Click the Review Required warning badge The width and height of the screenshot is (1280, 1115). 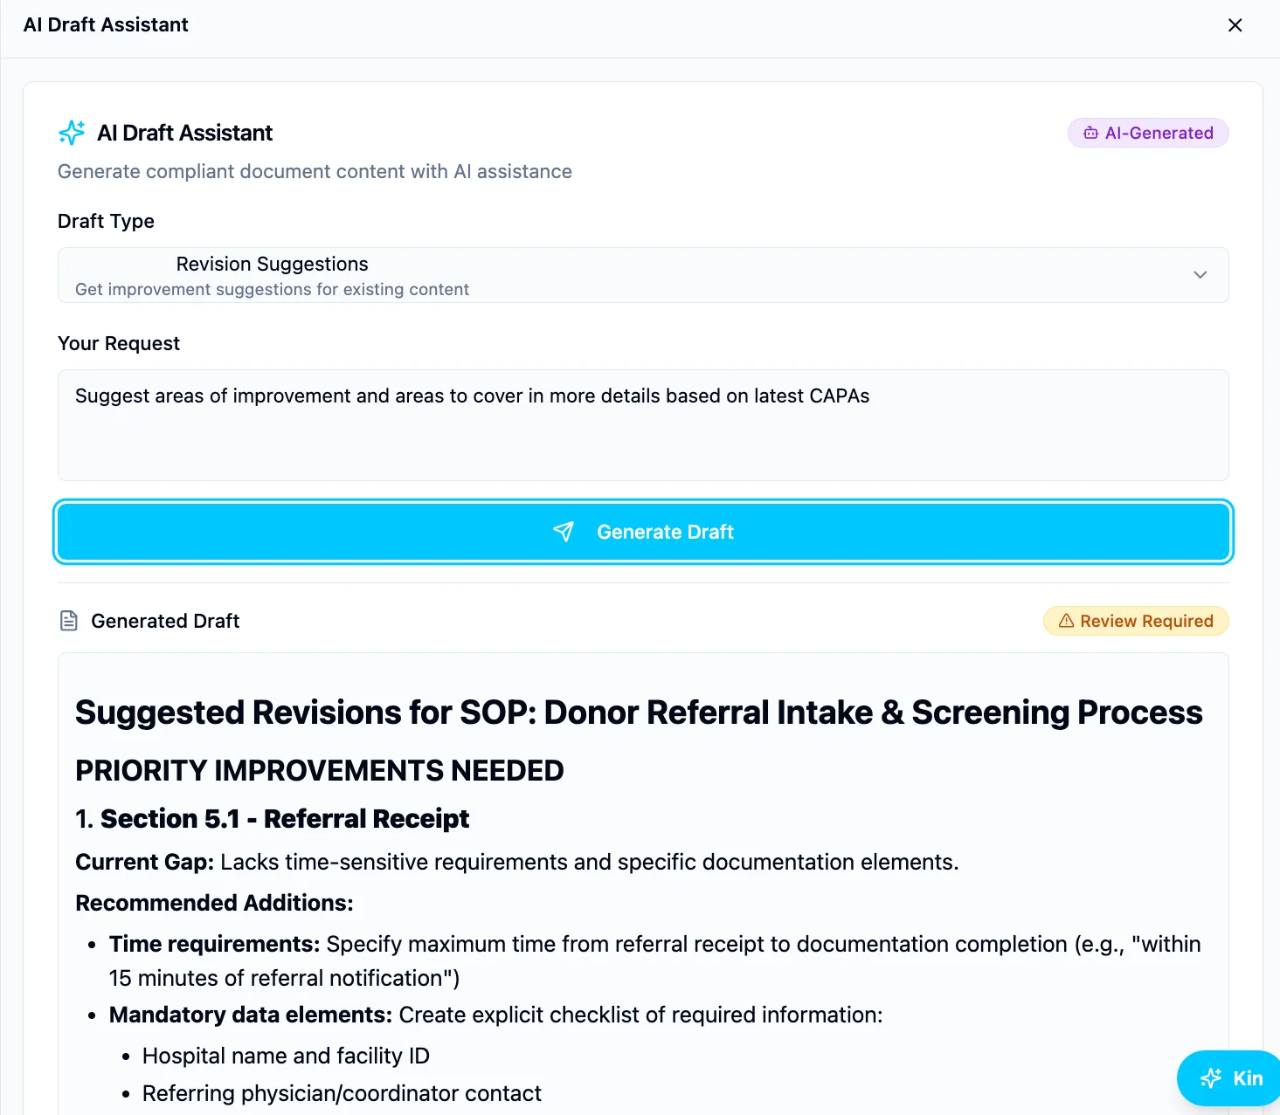point(1136,621)
